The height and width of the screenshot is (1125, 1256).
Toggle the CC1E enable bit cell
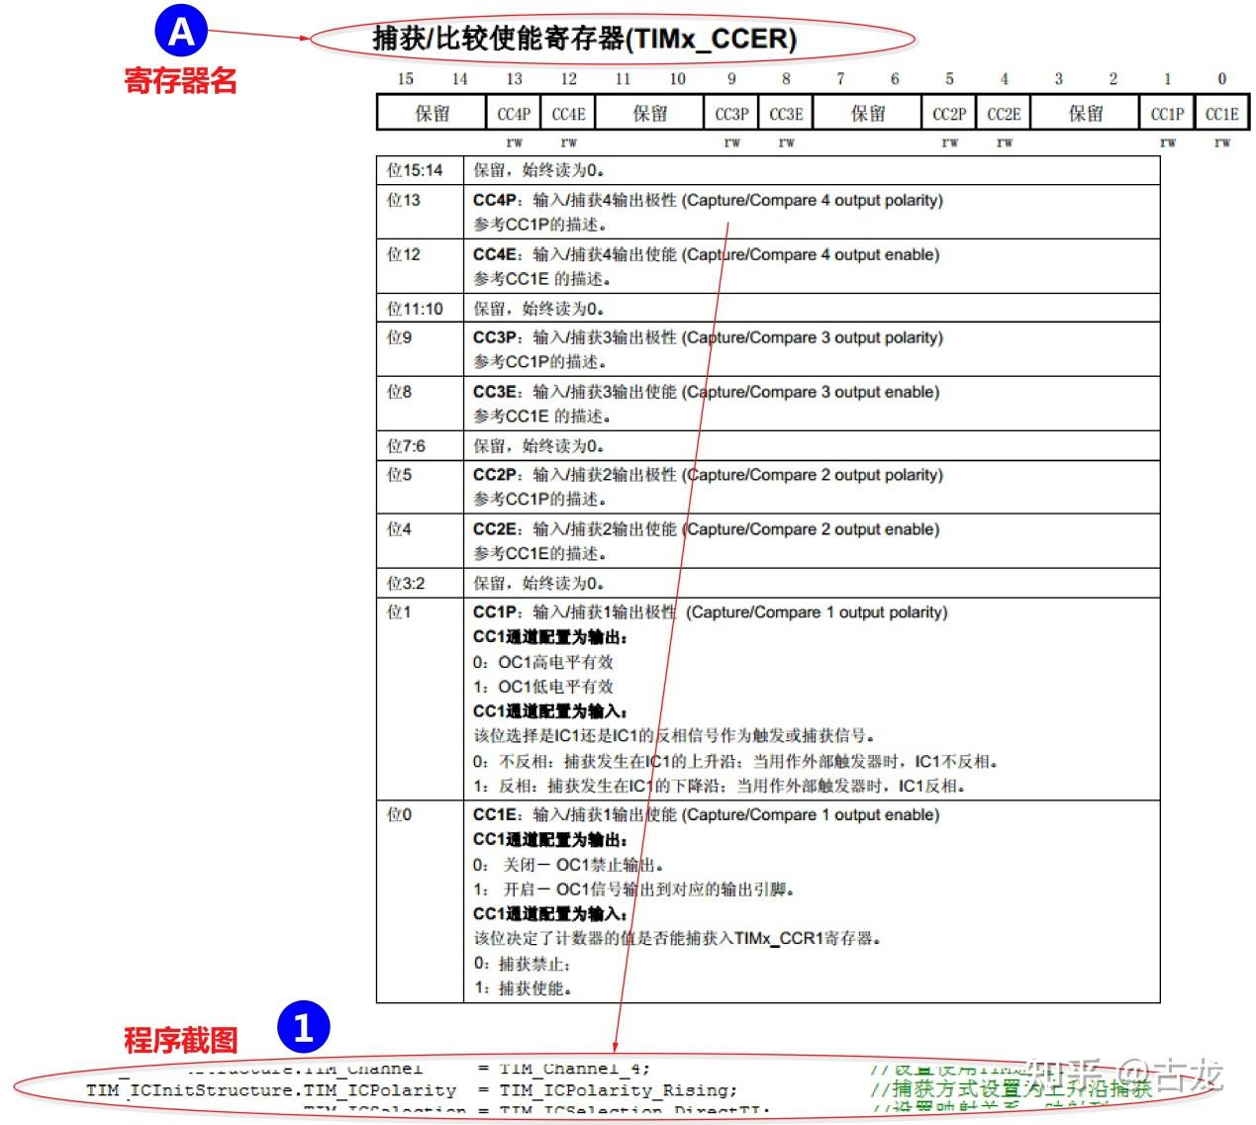click(x=1220, y=112)
